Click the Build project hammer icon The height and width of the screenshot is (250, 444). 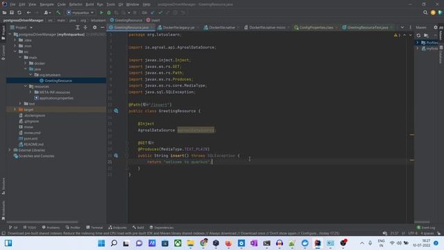[x=58, y=12]
